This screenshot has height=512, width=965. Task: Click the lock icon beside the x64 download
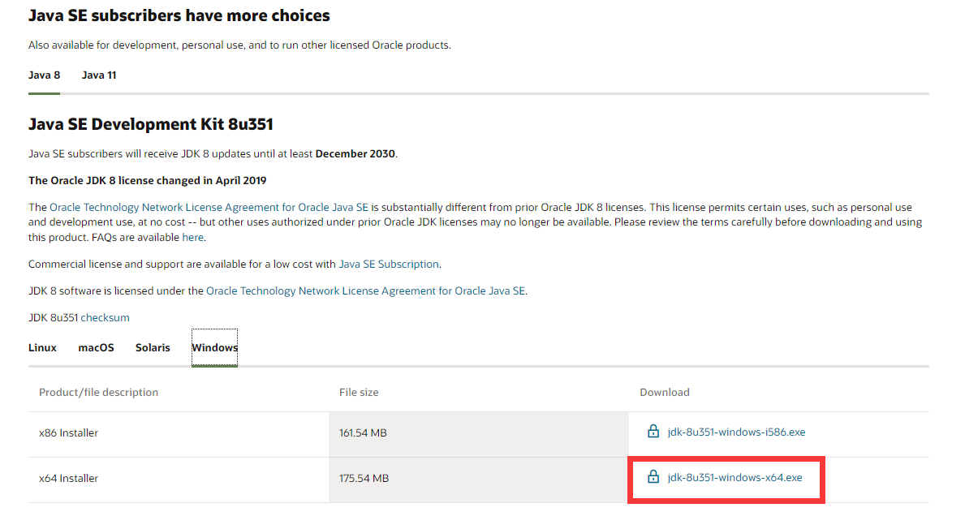click(653, 477)
